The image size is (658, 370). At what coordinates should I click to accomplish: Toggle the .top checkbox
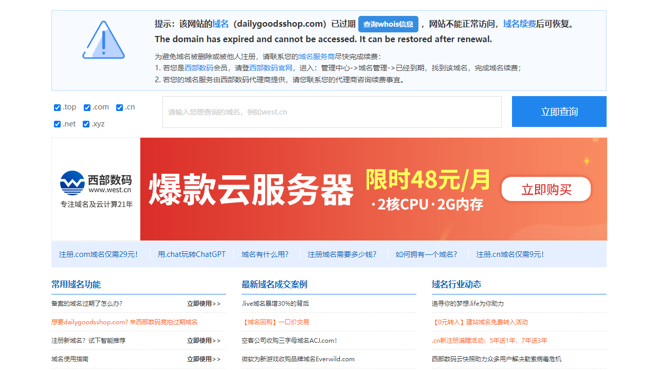(x=57, y=107)
